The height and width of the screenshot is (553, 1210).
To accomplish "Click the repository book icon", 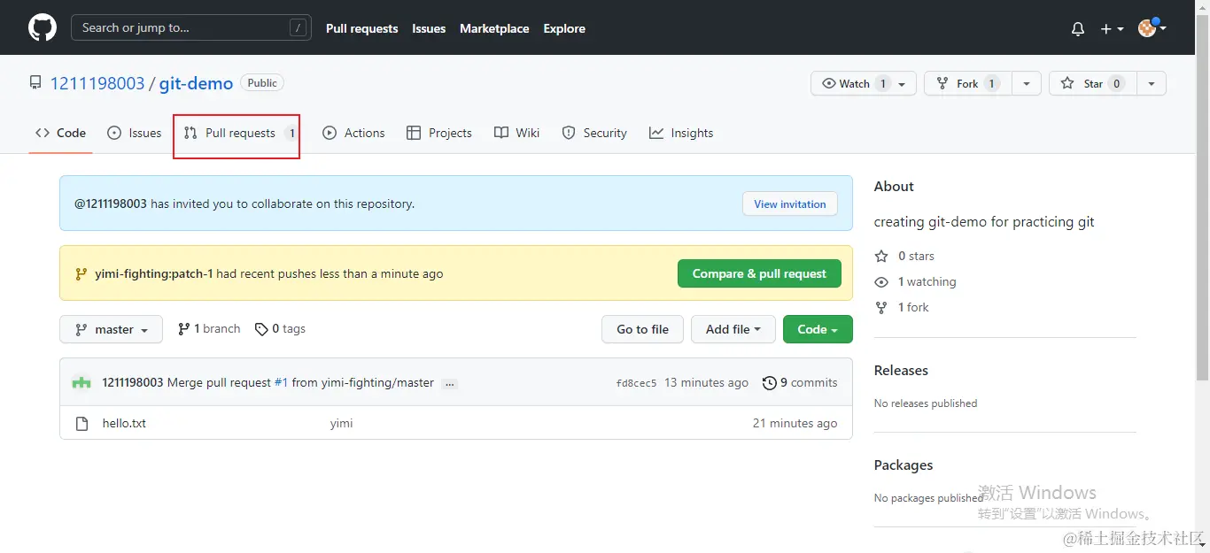I will point(35,83).
